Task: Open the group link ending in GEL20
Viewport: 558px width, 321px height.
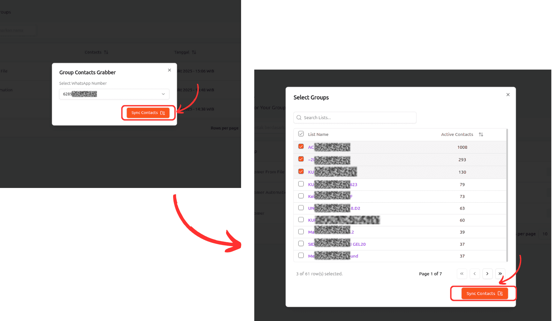Action: pos(359,244)
